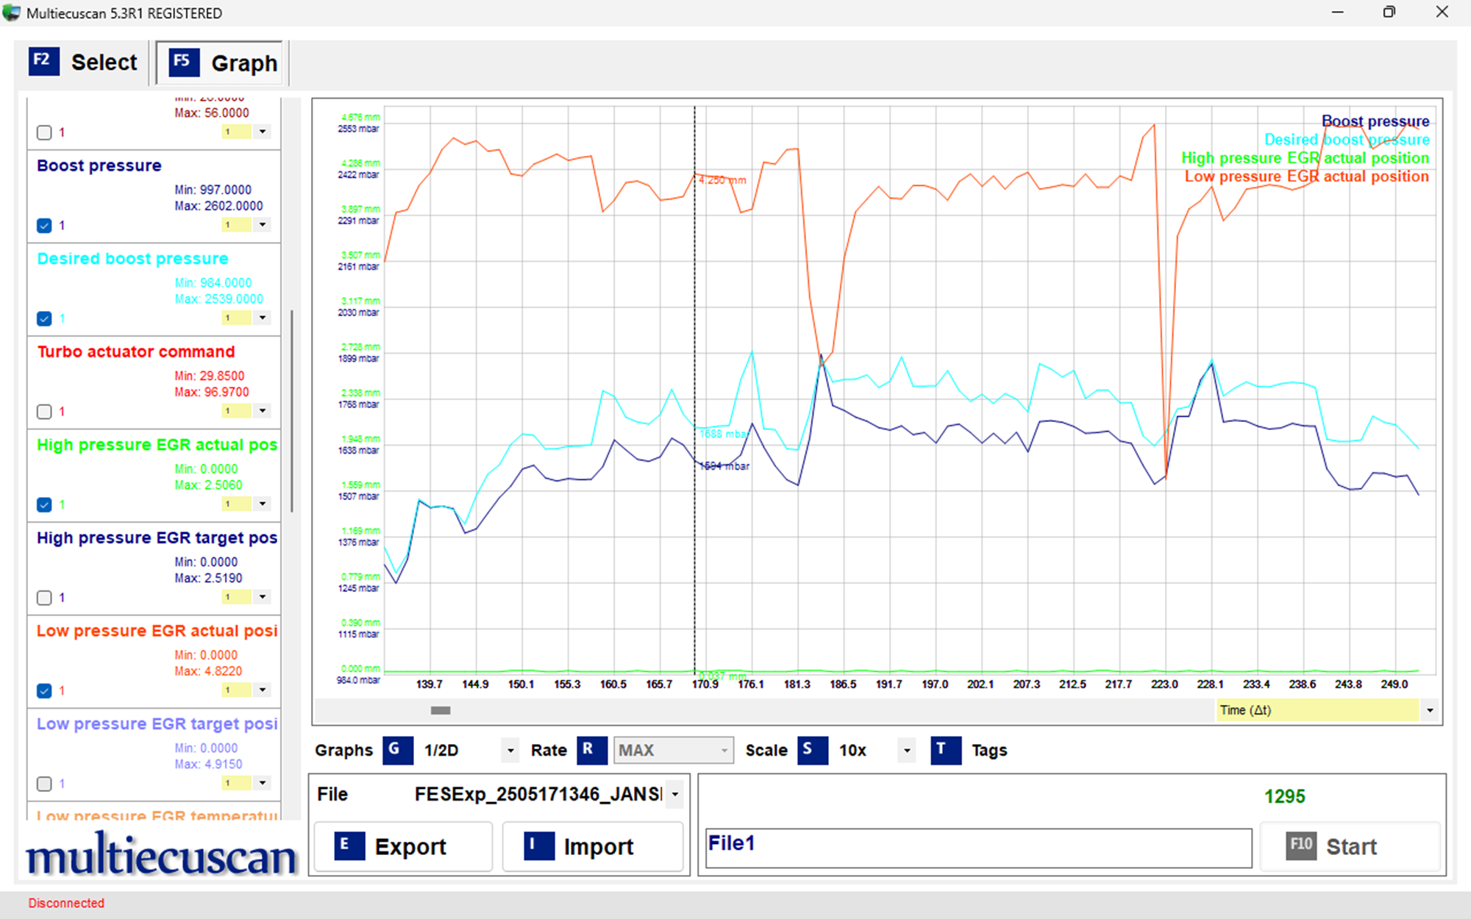Click the Desired boost pressure legend label

coord(1347,140)
